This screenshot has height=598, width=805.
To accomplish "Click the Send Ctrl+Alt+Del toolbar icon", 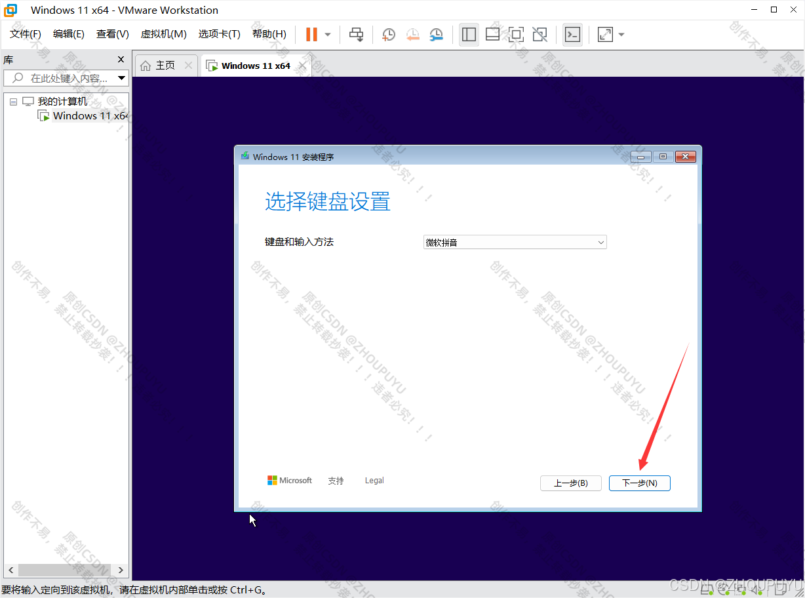I will [x=356, y=34].
